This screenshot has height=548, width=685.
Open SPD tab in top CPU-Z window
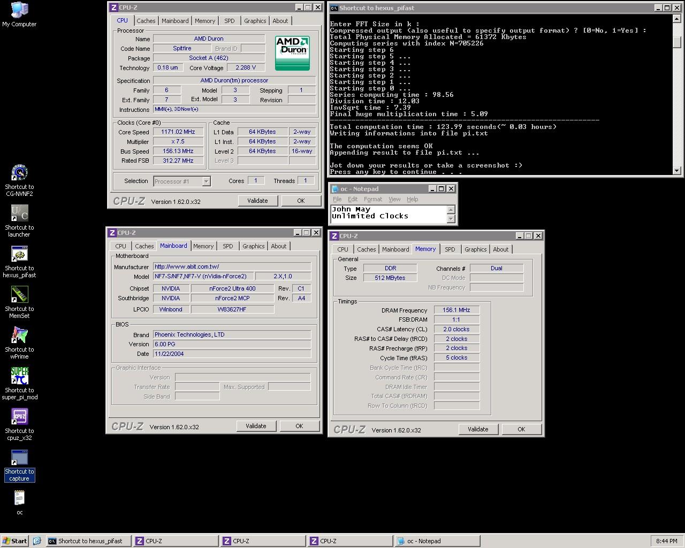click(230, 21)
